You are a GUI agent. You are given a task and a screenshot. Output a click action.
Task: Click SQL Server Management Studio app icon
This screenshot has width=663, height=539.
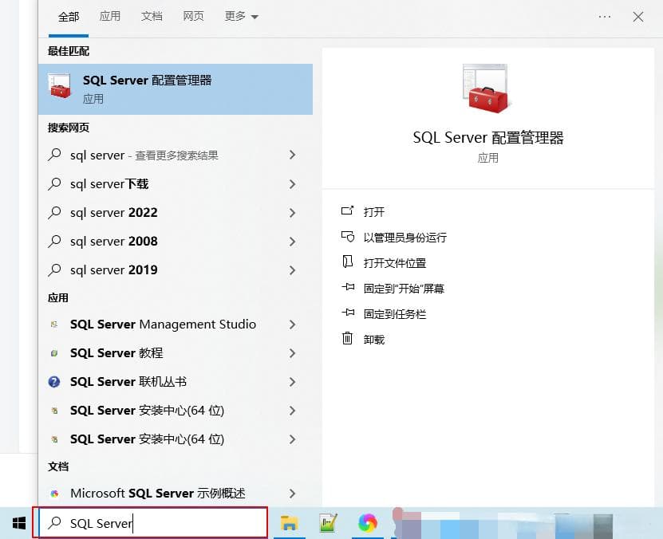(x=54, y=325)
